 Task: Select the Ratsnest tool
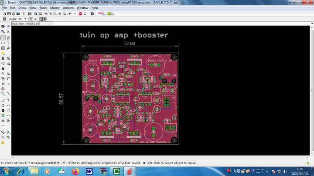coord(3,132)
